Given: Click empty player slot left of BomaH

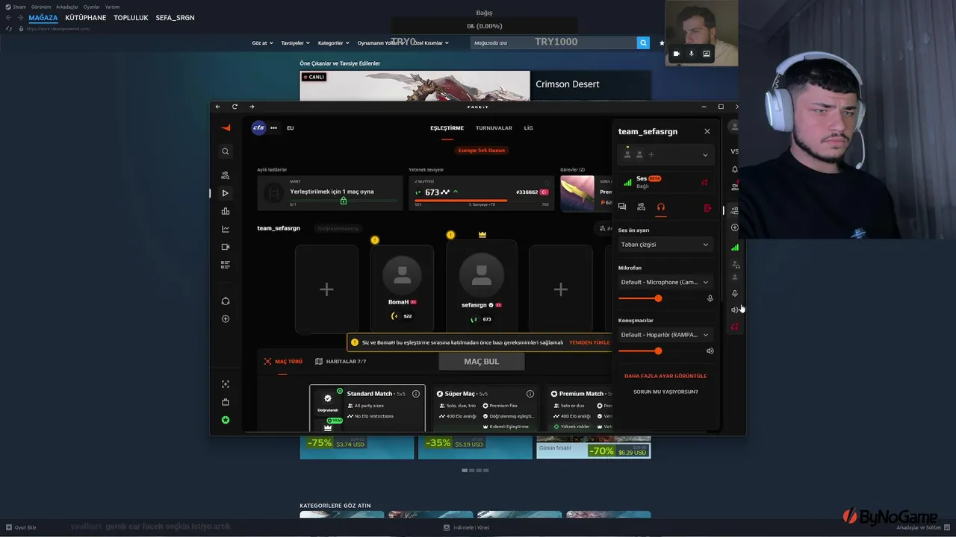Looking at the screenshot, I should pyautogui.click(x=326, y=289).
